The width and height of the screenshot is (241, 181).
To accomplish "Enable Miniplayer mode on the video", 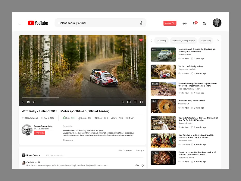I will [x=130, y=102].
